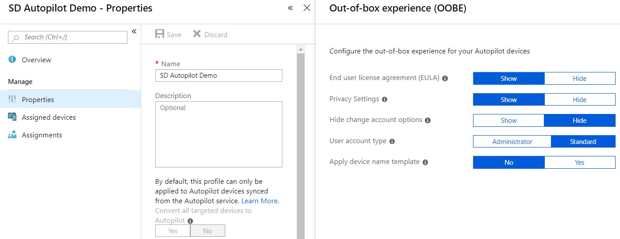Screen dimensions: 620x239
Task: Click the Discard X icon
Action: [197, 34]
